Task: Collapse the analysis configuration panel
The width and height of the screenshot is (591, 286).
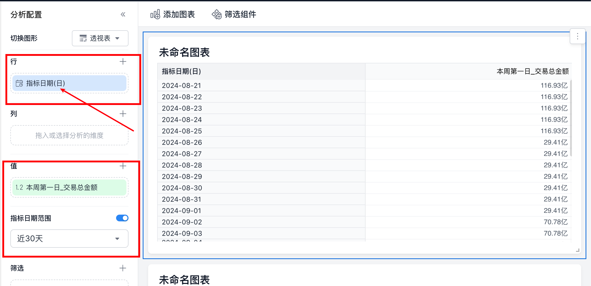Action: click(x=123, y=14)
